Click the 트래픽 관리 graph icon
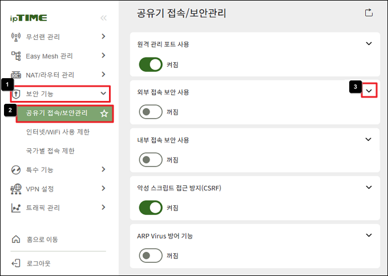Image resolution: width=388 pixels, height=276 pixels. coord(16,208)
